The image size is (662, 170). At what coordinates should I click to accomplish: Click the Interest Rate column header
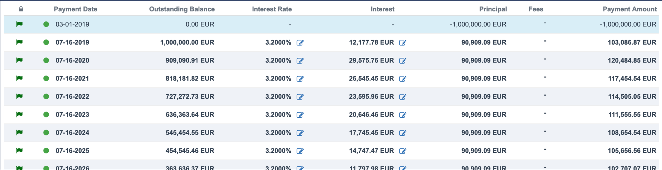[x=272, y=9]
